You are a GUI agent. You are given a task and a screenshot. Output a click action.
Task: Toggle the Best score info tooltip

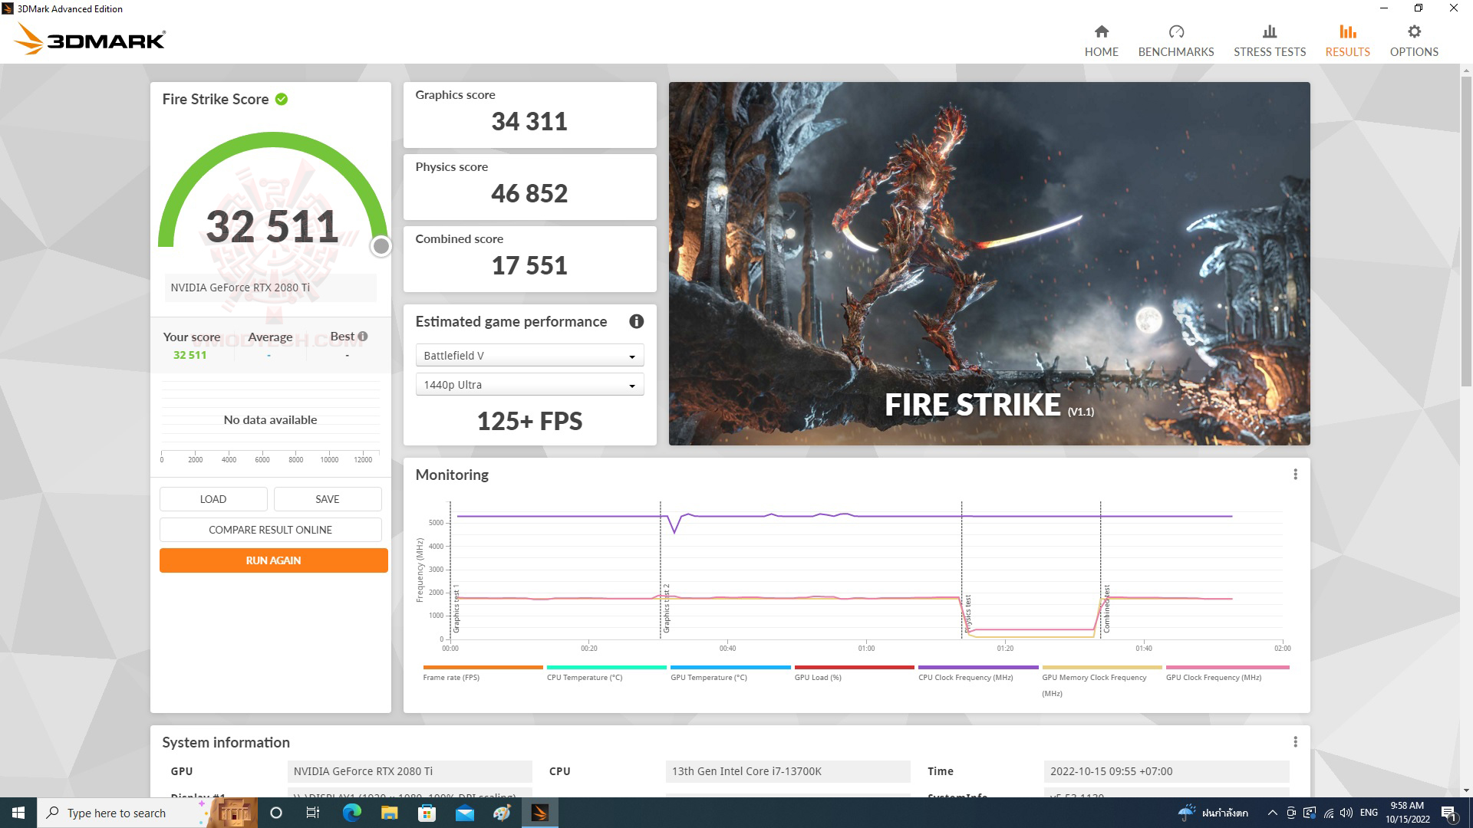tap(361, 336)
